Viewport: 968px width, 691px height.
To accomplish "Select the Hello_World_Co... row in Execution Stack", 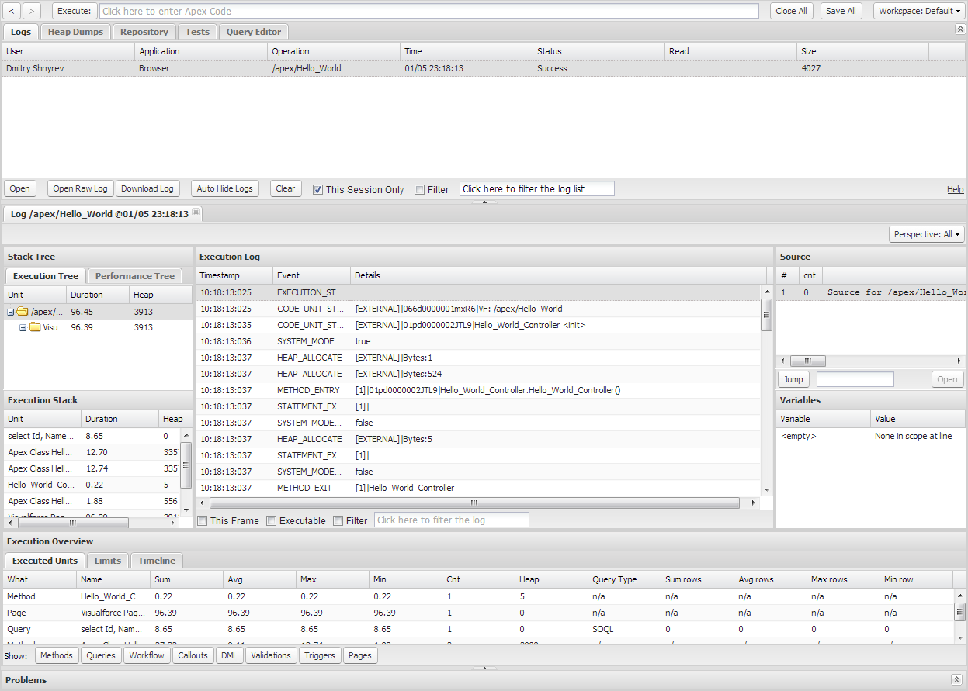I will tap(92, 485).
